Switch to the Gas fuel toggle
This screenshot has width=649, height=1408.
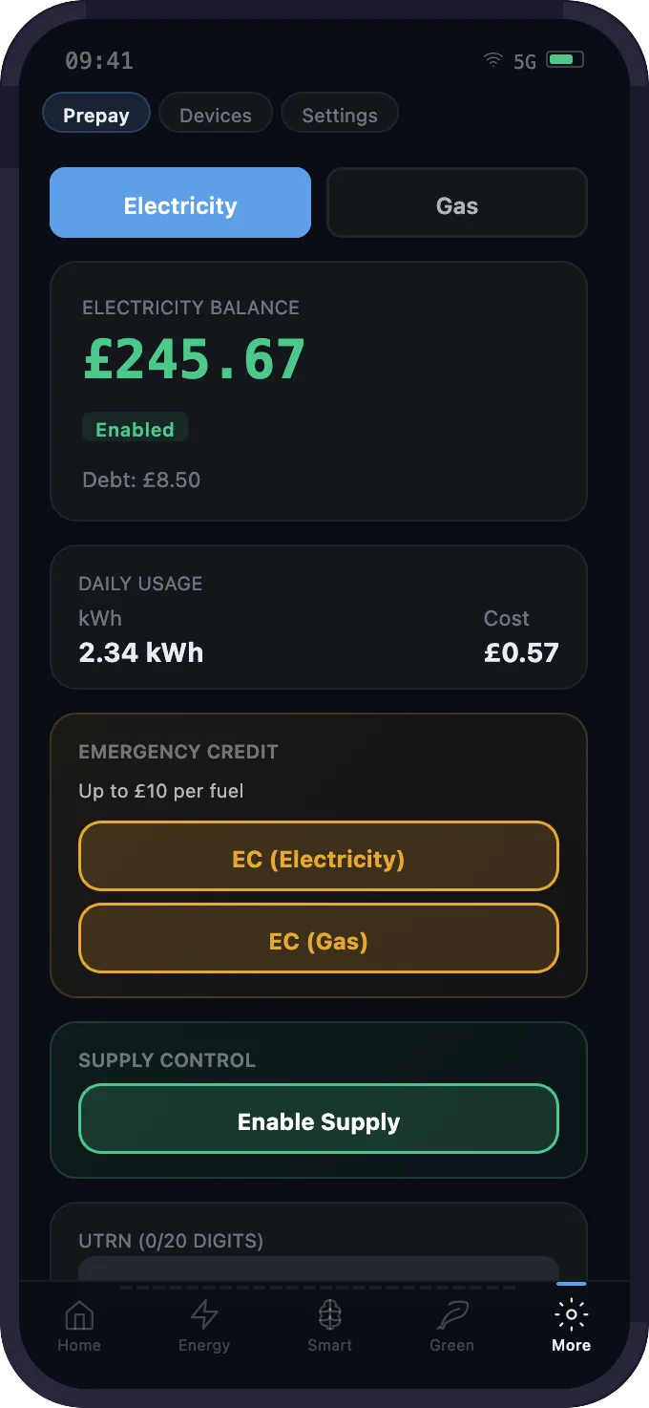tap(456, 203)
